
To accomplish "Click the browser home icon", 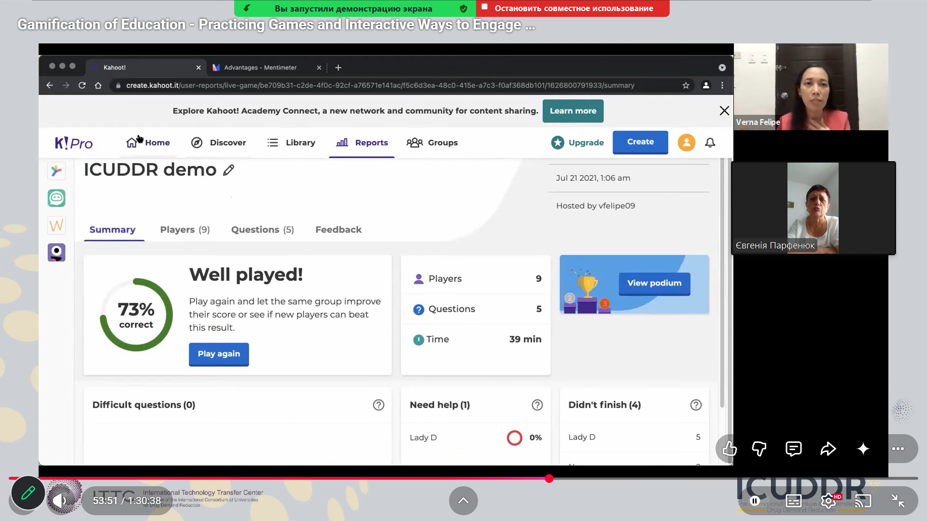I will click(98, 85).
